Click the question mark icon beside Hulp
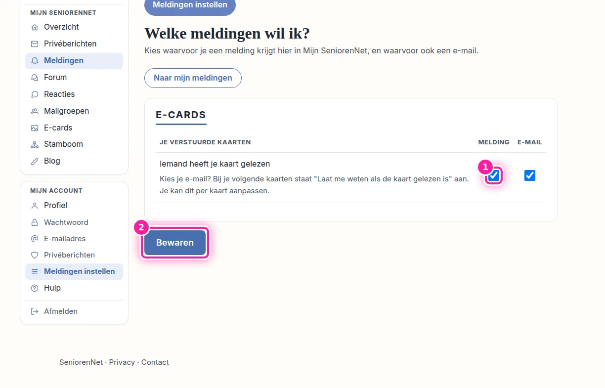The image size is (605, 388). pos(35,288)
